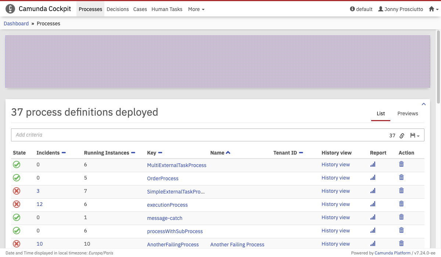Expand the More navigation dropdown

[196, 9]
